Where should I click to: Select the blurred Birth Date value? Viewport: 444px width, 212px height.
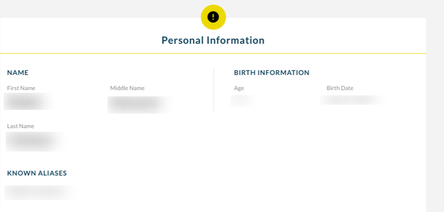click(x=354, y=100)
